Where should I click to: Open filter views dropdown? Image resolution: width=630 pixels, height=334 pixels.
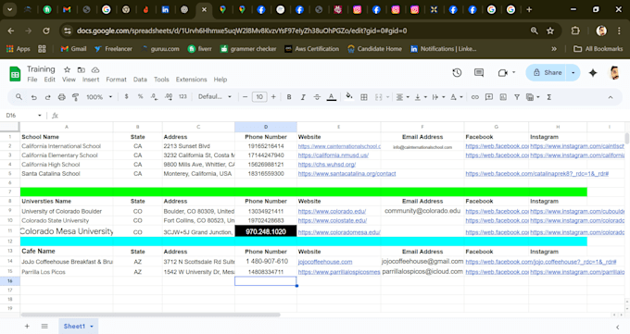[533, 97]
